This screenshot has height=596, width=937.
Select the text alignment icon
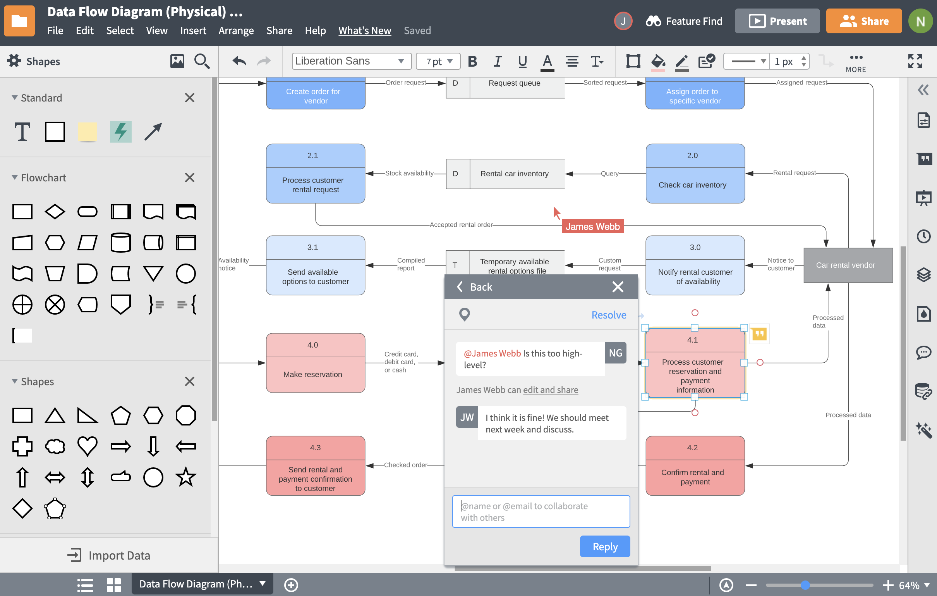572,62
